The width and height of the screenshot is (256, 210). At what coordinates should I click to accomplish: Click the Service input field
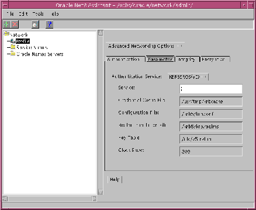click(211, 89)
